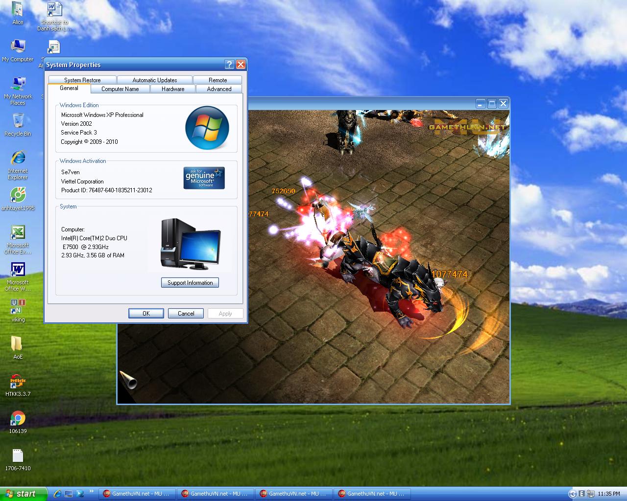Click the Windows logo in Windows Edition
Viewport: 627px width, 501px height.
coord(207,128)
